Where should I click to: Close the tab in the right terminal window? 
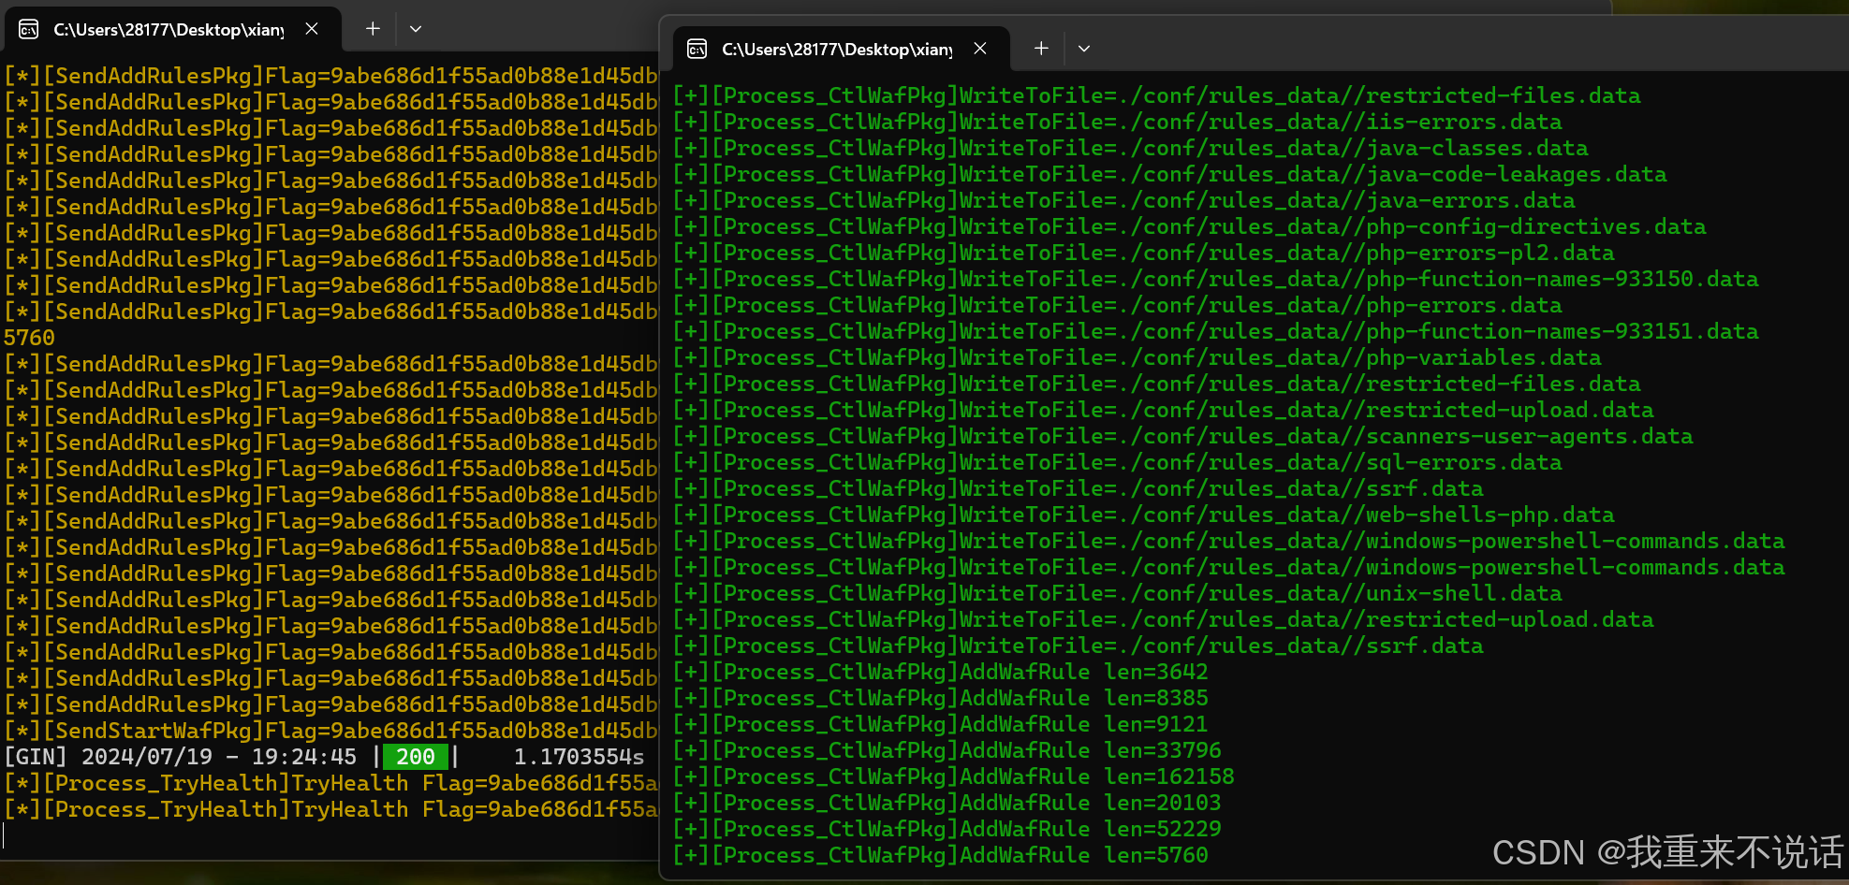coord(980,49)
